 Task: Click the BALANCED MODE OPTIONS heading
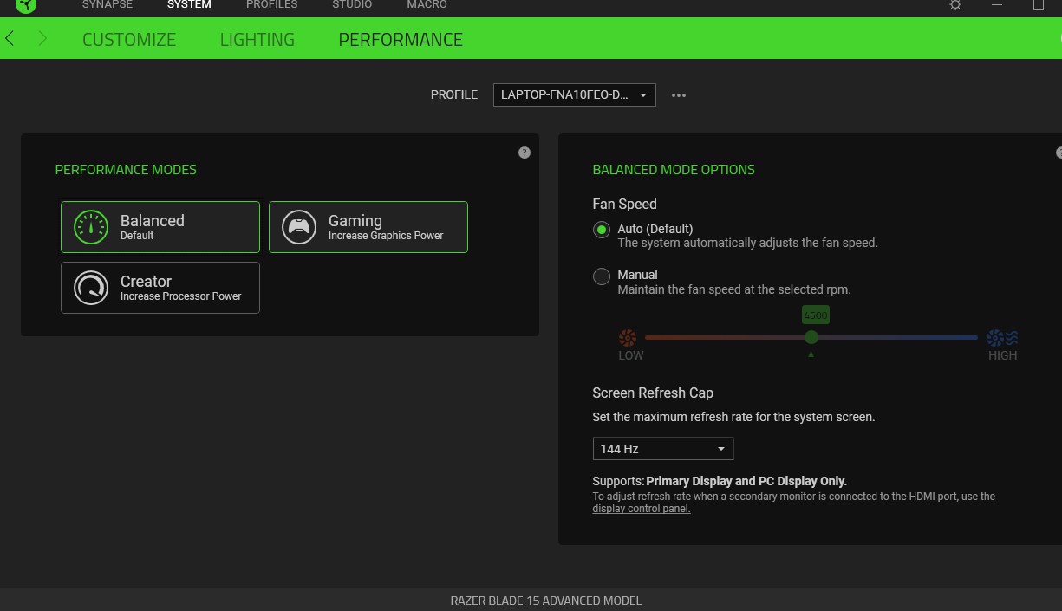pyautogui.click(x=674, y=170)
